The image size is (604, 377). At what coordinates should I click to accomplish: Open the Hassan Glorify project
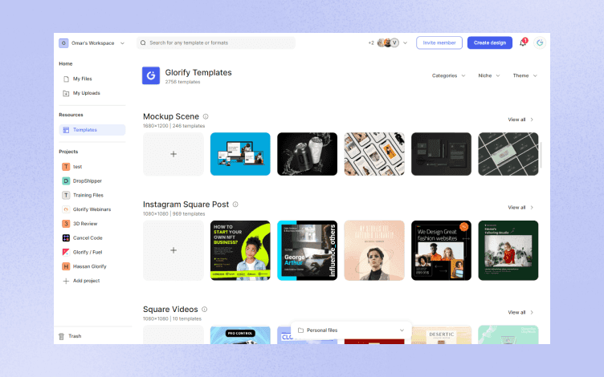click(89, 266)
